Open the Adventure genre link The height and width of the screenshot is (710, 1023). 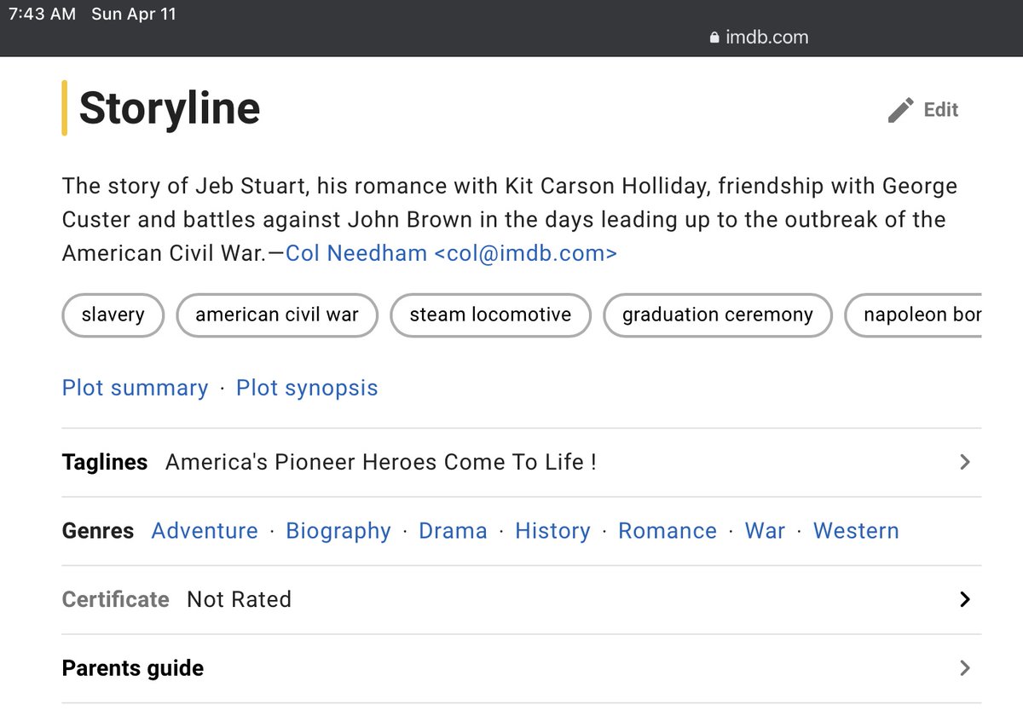click(205, 531)
